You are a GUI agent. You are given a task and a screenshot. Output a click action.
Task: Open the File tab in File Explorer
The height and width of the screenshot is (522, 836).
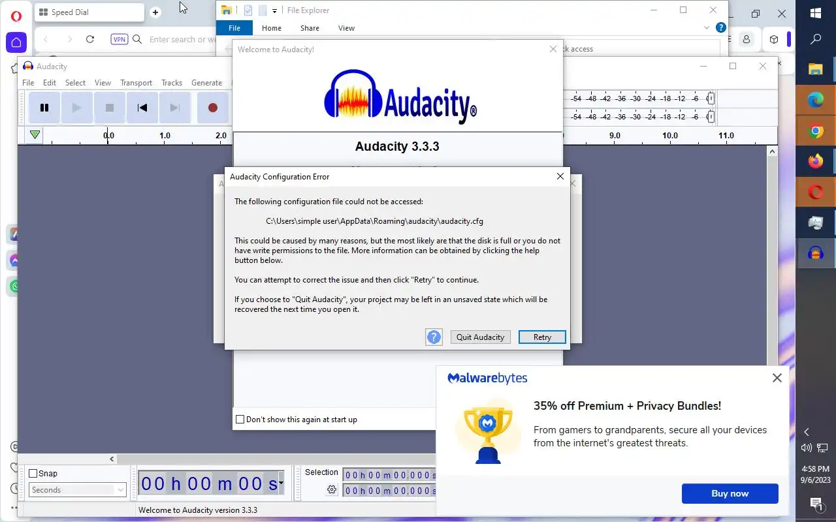tap(234, 28)
